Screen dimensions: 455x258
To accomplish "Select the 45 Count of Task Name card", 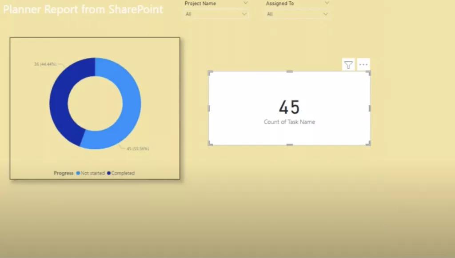I will [x=289, y=108].
